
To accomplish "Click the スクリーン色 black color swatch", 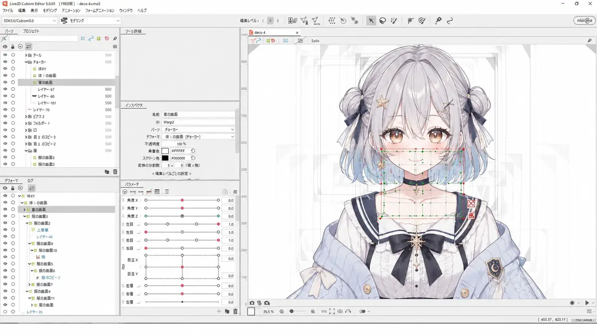I will [x=165, y=158].
